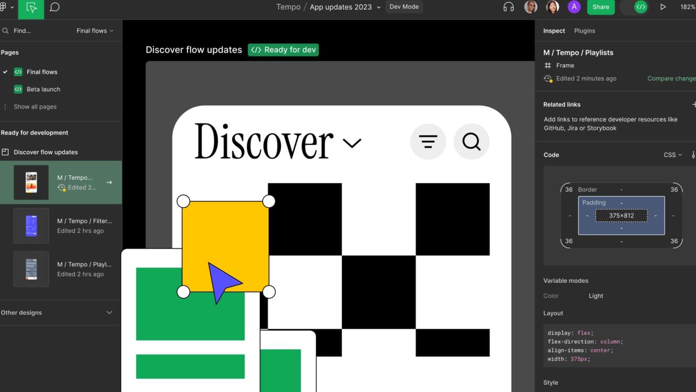Click the search magnifier in Discover header

pyautogui.click(x=472, y=142)
